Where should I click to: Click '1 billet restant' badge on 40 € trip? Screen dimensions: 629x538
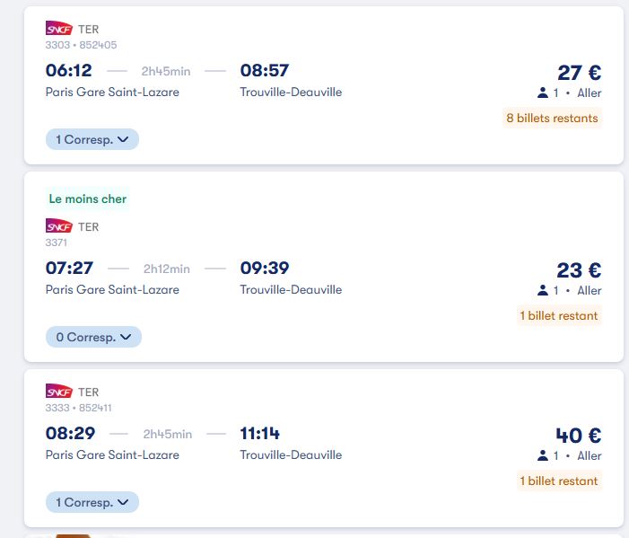tap(558, 481)
